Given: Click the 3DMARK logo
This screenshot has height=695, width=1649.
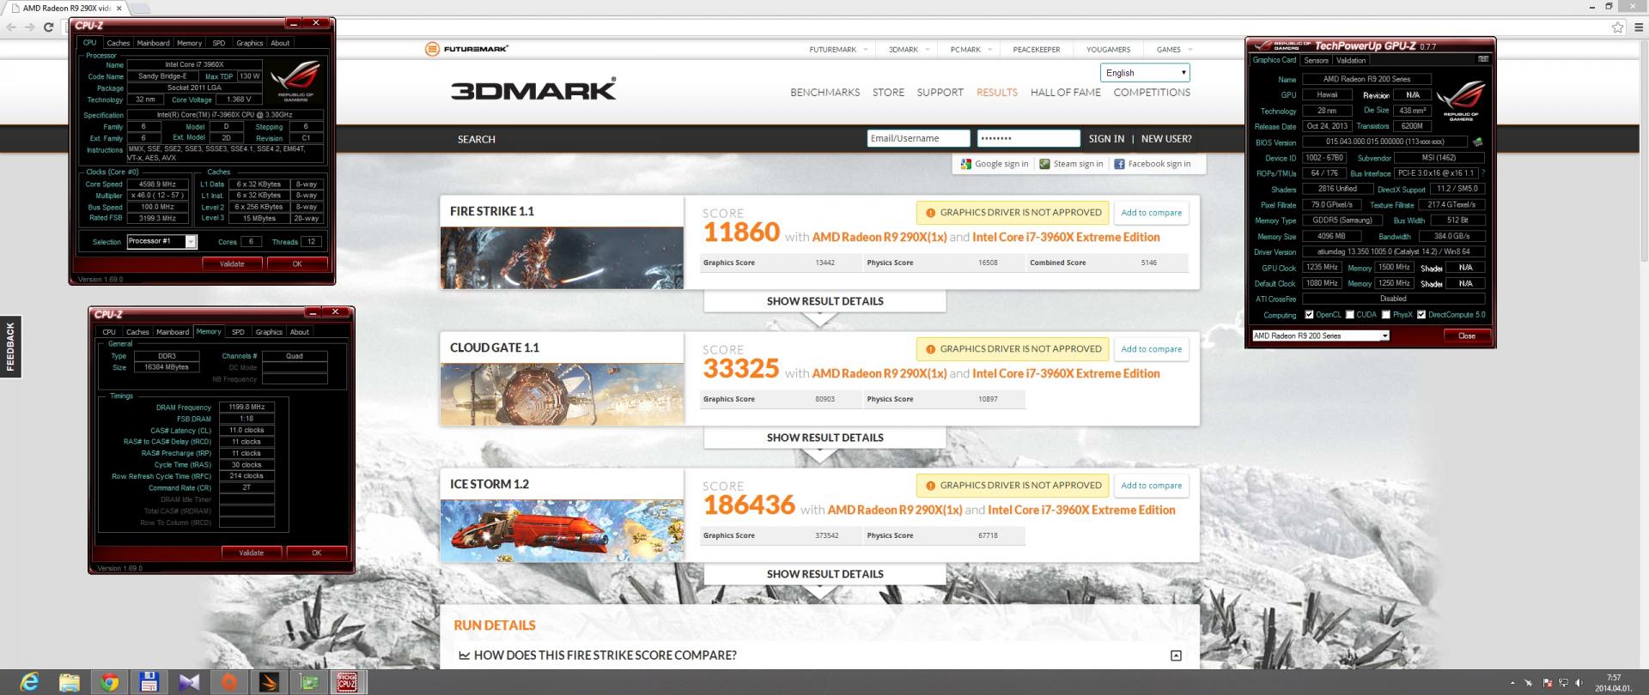Looking at the screenshot, I should click(533, 89).
